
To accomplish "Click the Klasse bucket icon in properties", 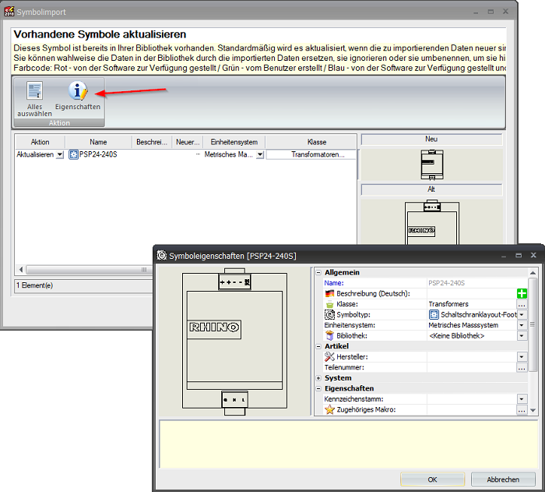I will pos(329,304).
